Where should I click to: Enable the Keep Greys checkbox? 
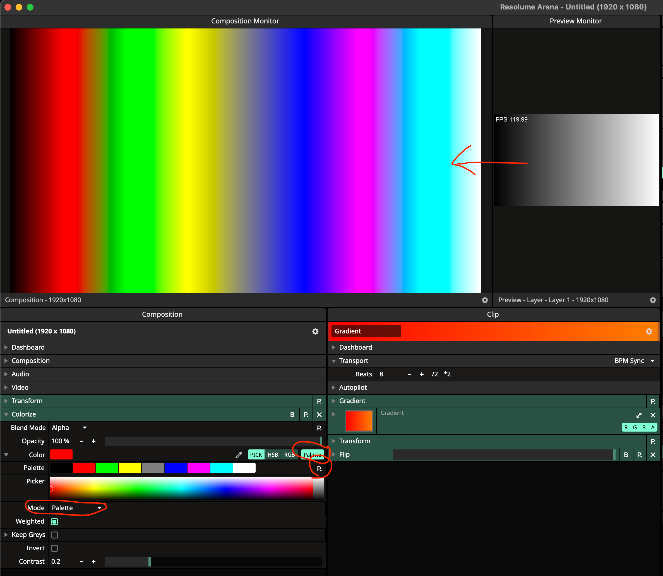click(x=54, y=535)
